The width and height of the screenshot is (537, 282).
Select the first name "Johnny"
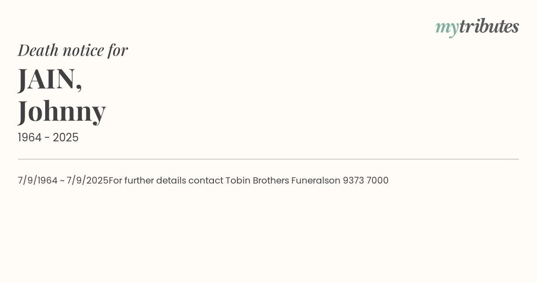[62, 111]
